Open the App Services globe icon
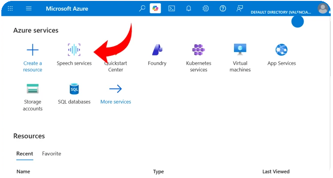Viewport: 333px width, 178px height. click(x=281, y=50)
